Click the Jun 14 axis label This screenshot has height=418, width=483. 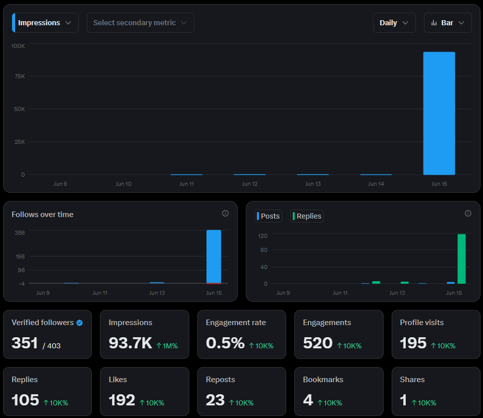(x=376, y=184)
